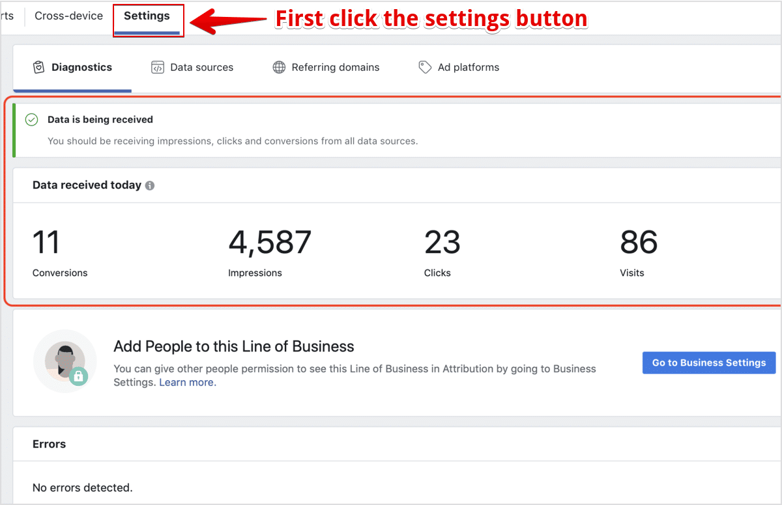The image size is (782, 505).
Task: Click the Ad platforms tag icon
Action: [425, 68]
